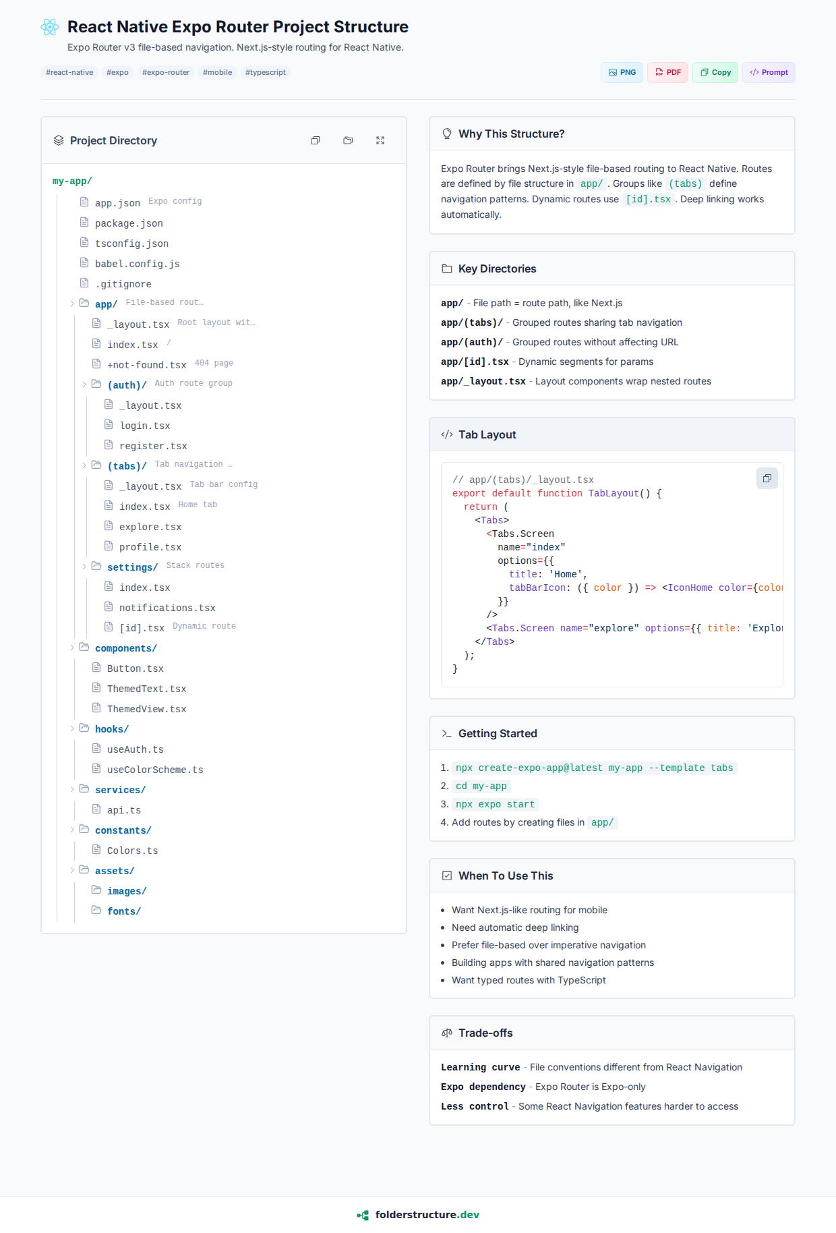This screenshot has width=836, height=1233.
Task: Collapse the components/ folder
Action: [x=72, y=648]
